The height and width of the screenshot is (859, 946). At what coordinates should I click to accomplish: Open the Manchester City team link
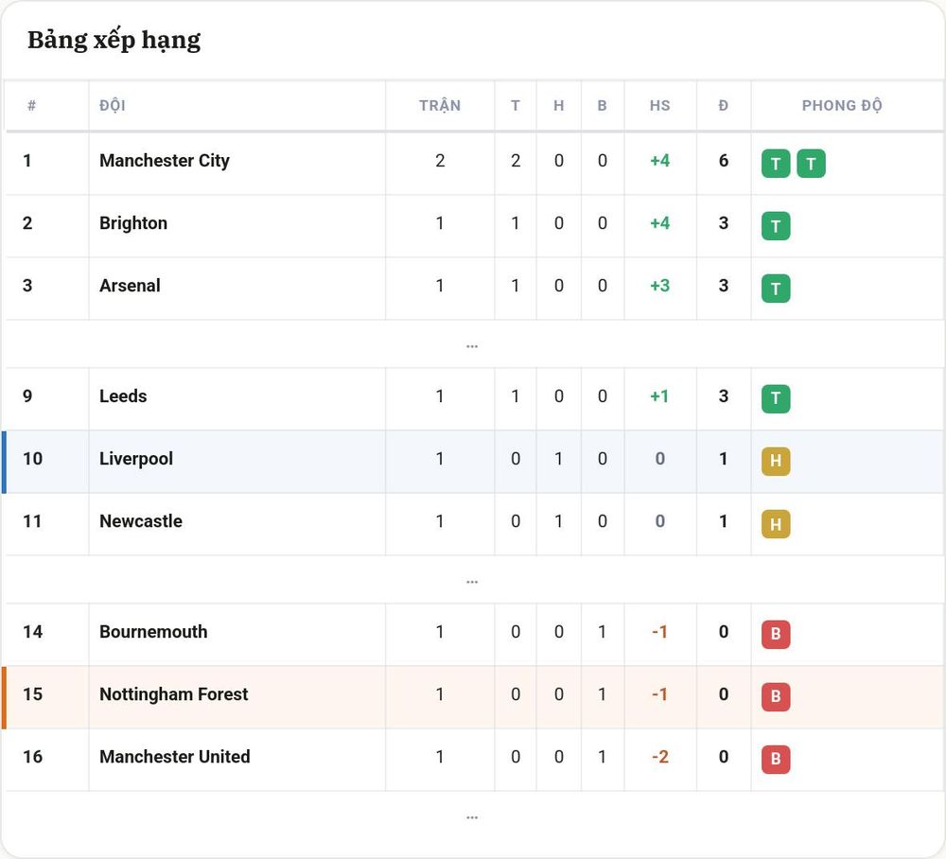coord(164,161)
